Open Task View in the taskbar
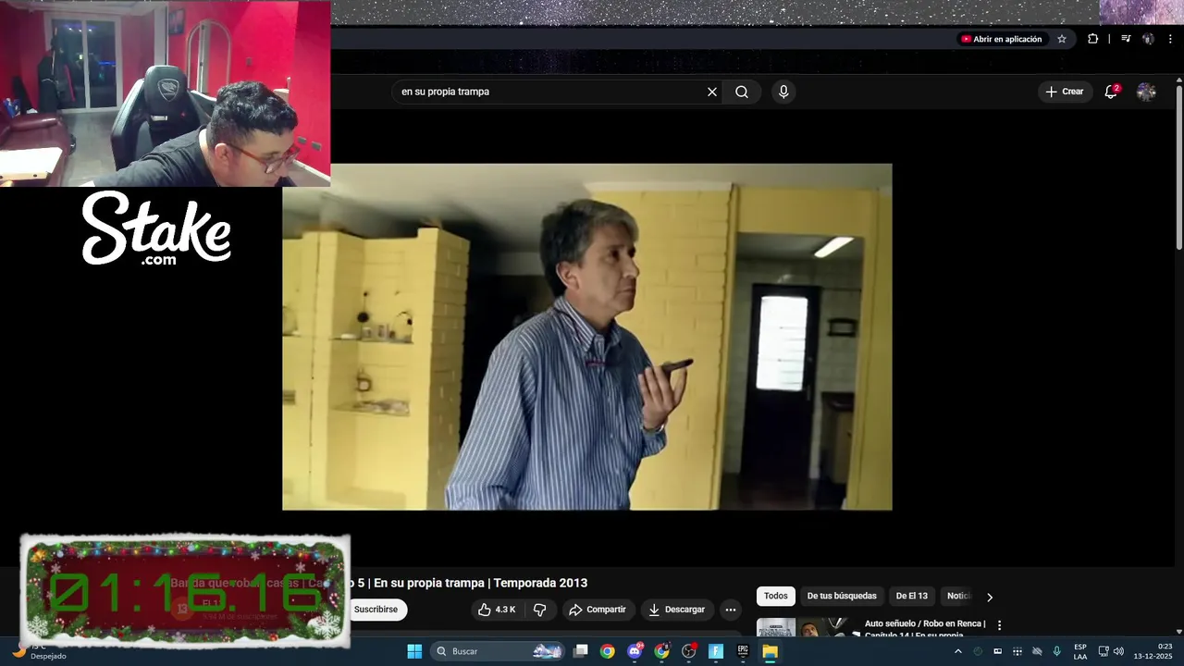This screenshot has height=666, width=1184. pos(580,651)
